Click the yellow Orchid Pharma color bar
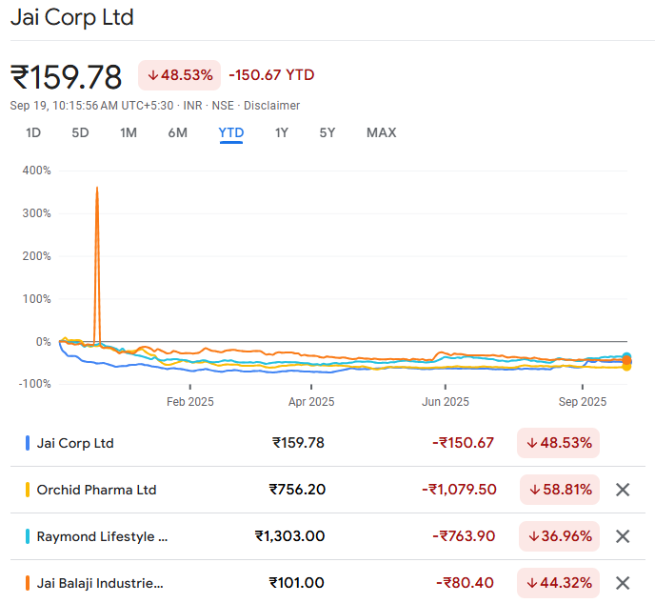655x603 pixels. [28, 490]
